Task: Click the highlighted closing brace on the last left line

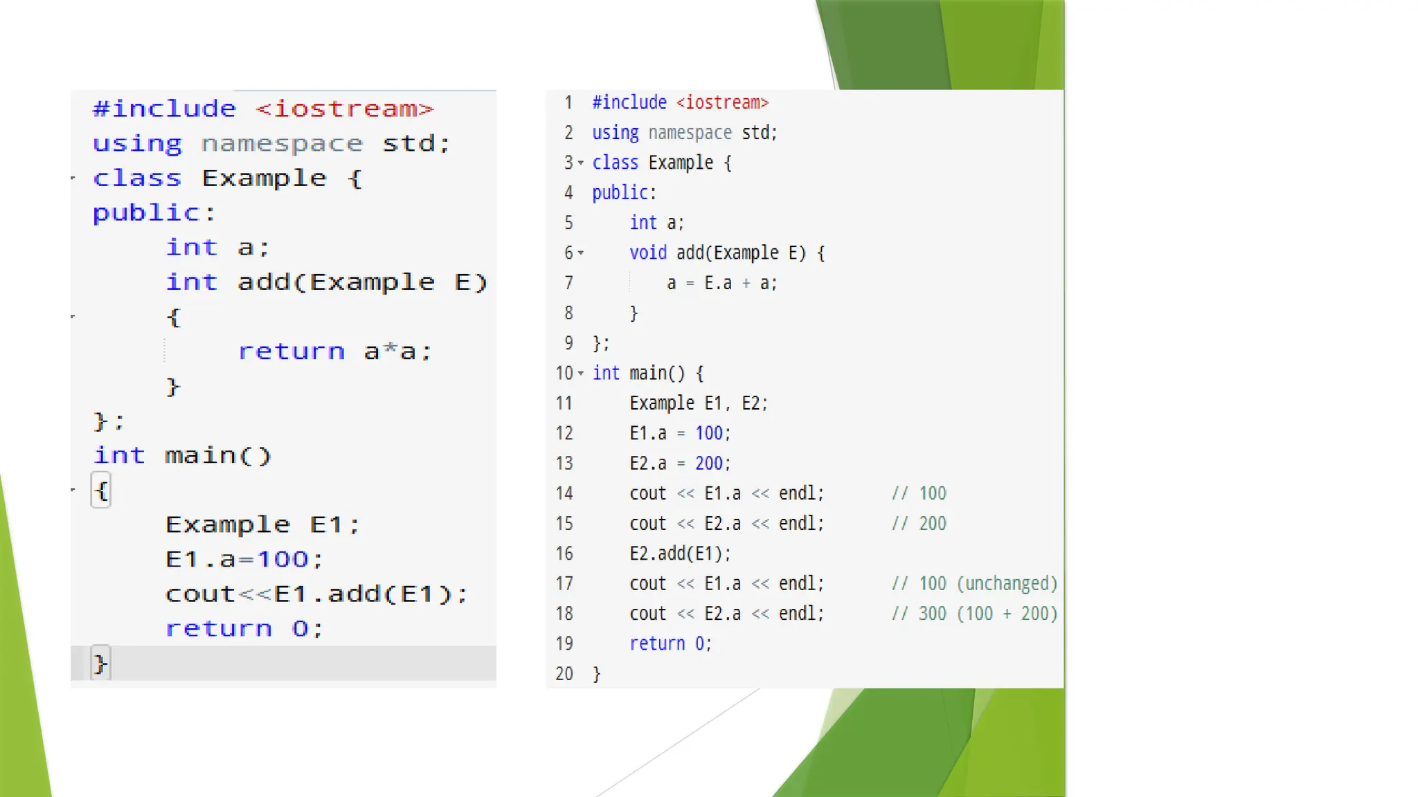Action: click(100, 664)
